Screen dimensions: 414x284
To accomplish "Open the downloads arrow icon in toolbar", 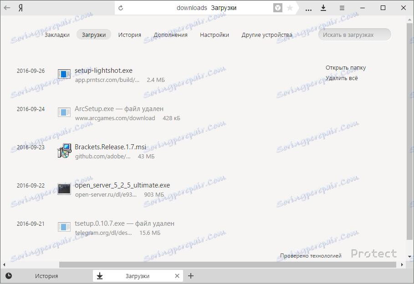I will point(323,8).
